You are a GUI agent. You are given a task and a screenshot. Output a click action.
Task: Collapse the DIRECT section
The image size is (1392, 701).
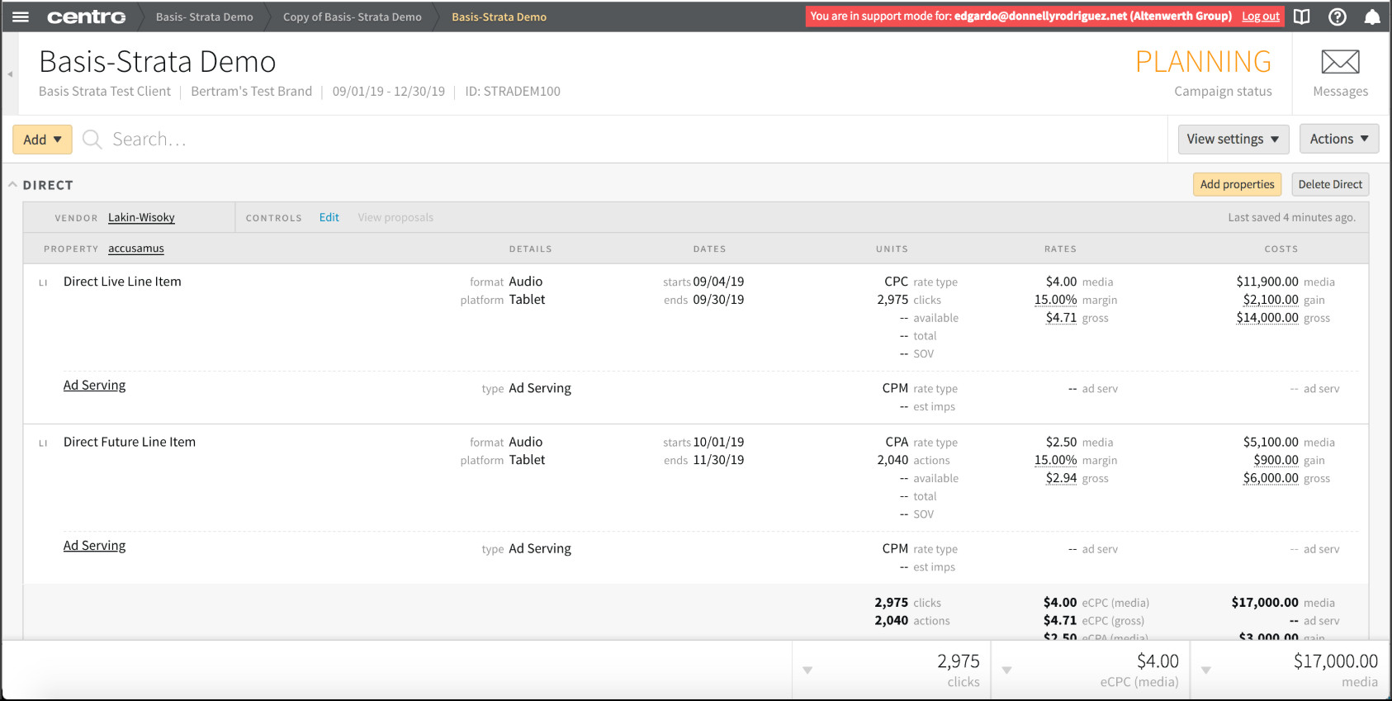12,184
